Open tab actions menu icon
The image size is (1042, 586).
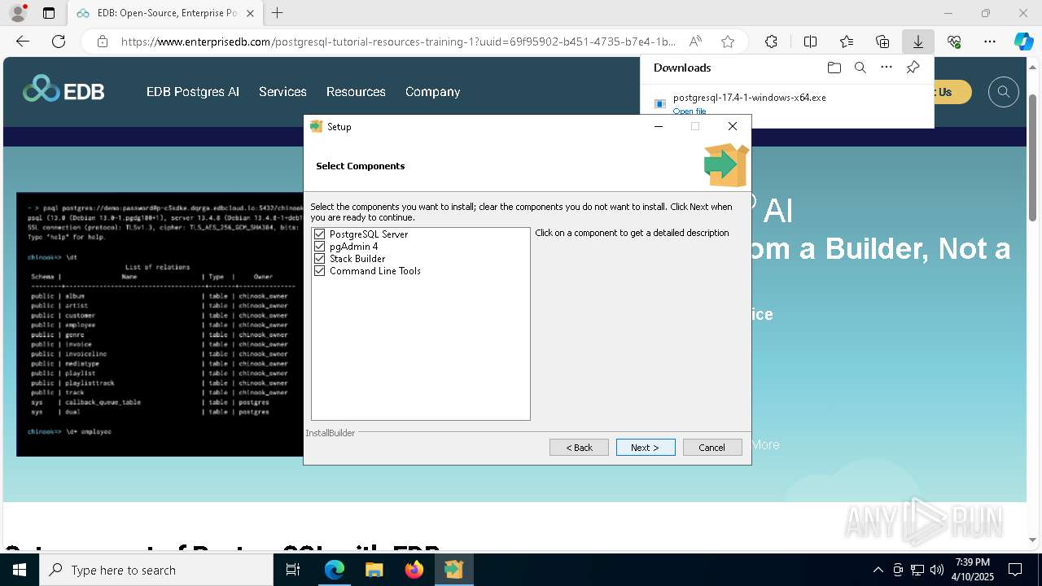pyautogui.click(x=49, y=13)
